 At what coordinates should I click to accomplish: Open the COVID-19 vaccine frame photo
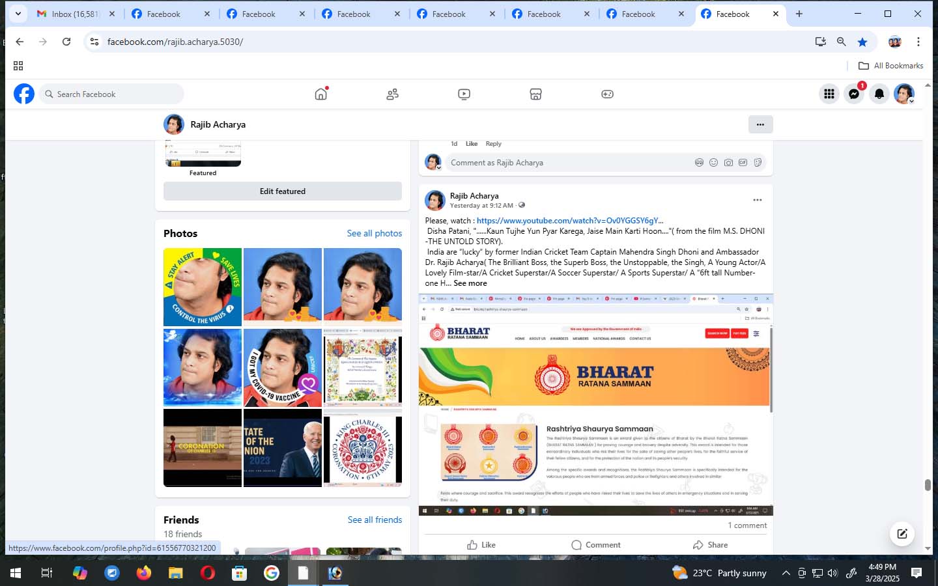[283, 368]
